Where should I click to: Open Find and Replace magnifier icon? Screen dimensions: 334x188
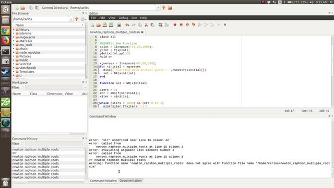(x=160, y=25)
